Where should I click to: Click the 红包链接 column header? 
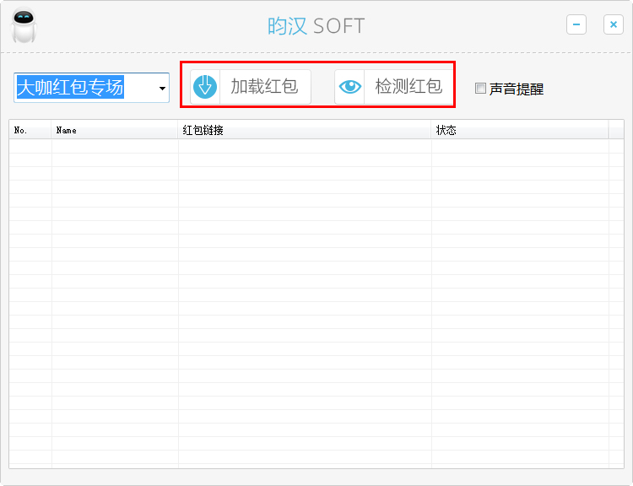(305, 130)
